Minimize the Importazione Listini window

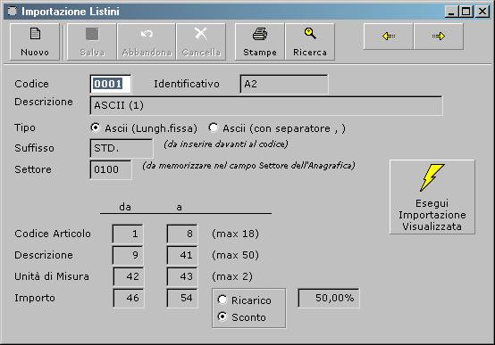(x=451, y=12)
